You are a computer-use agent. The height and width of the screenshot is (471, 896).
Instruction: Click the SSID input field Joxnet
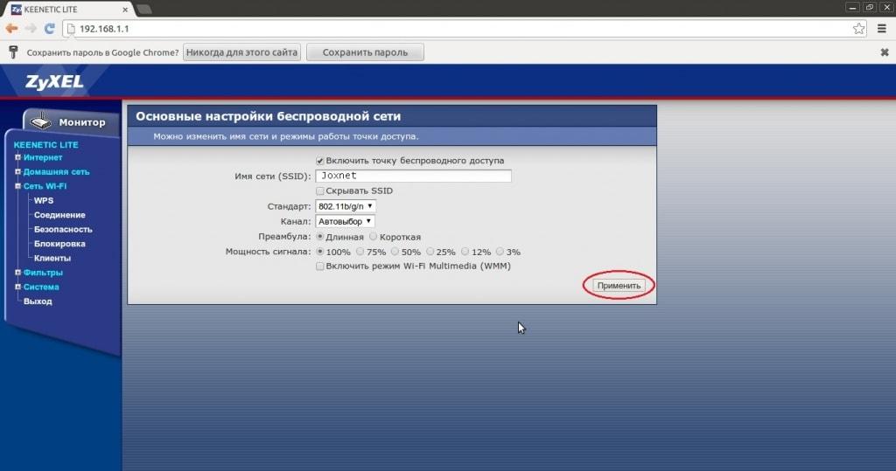[413, 176]
